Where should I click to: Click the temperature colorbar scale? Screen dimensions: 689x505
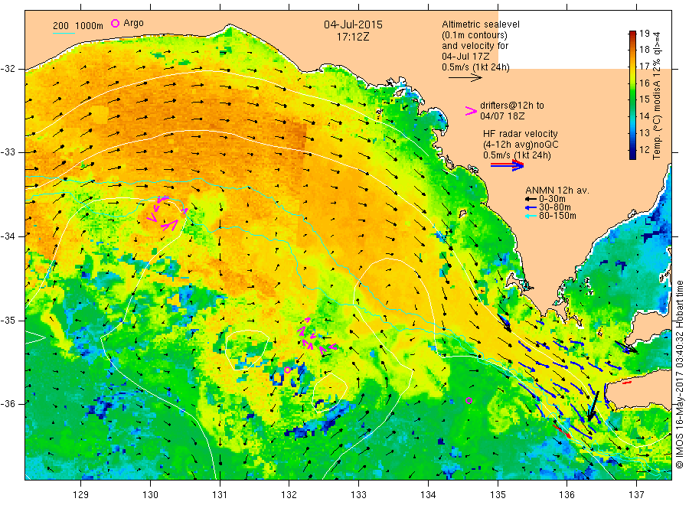tap(632, 95)
